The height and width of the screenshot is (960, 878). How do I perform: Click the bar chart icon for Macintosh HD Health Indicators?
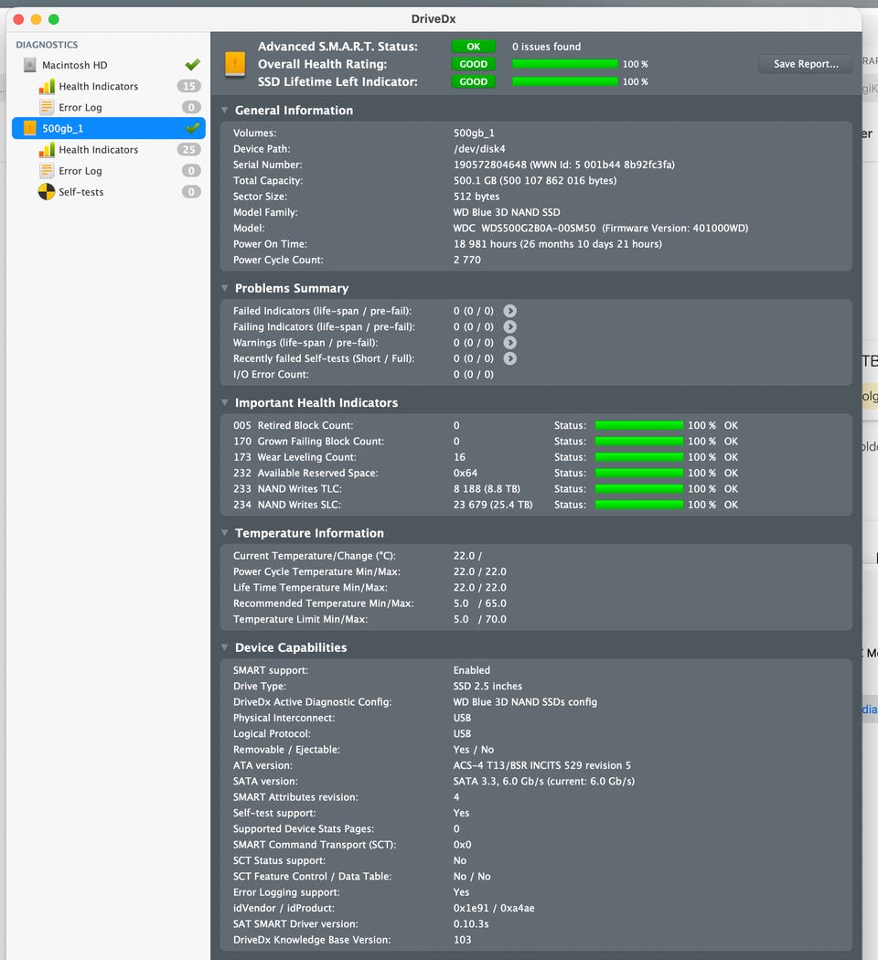47,86
